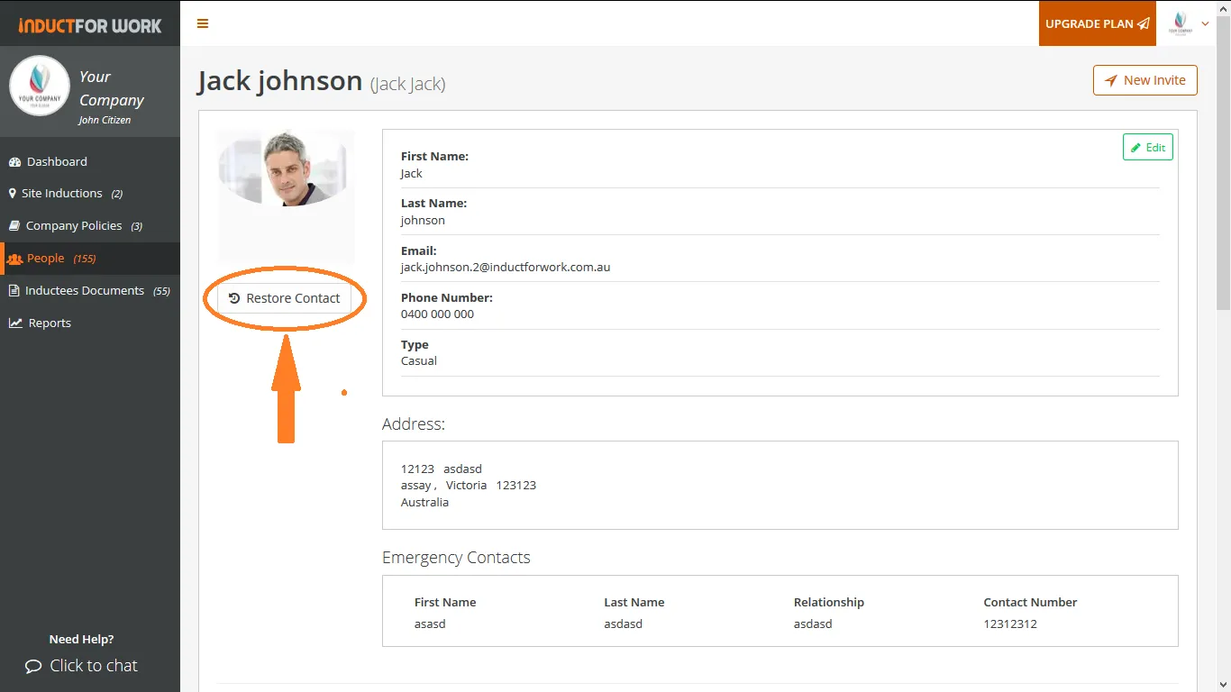Click the paper plane icon on Upgrade Plan
This screenshot has height=692, width=1231.
[x=1144, y=23]
